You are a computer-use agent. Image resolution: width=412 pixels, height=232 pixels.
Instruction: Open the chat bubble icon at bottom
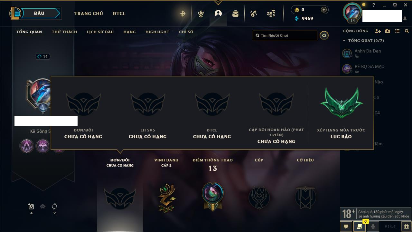click(x=346, y=227)
